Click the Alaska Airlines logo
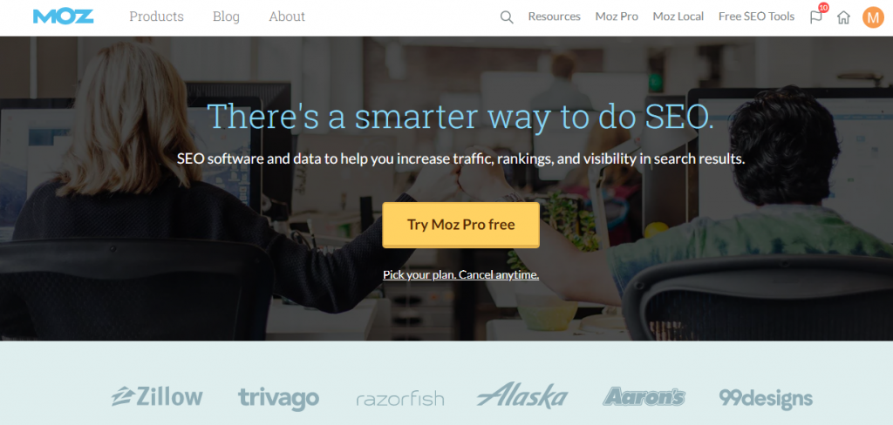Viewport: 893px width, 425px height. 522,395
